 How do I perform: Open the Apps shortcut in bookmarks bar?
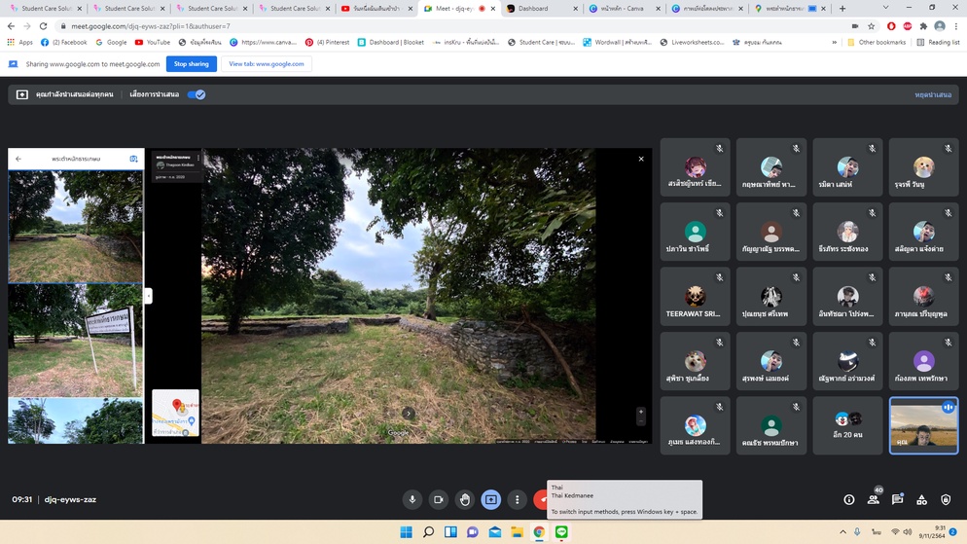(19, 43)
